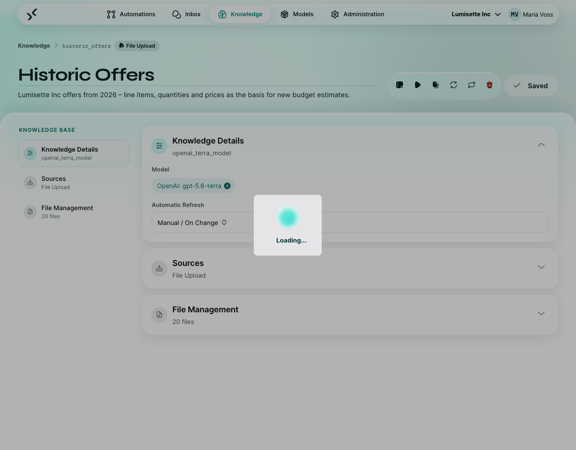This screenshot has width=576, height=450.
Task: Click the MV user avatar
Action: pos(514,14)
